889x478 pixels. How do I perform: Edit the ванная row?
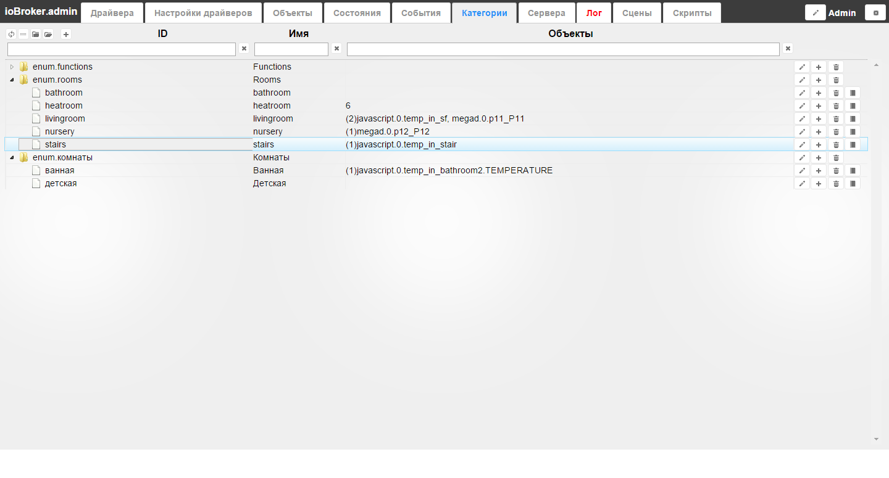[801, 170]
